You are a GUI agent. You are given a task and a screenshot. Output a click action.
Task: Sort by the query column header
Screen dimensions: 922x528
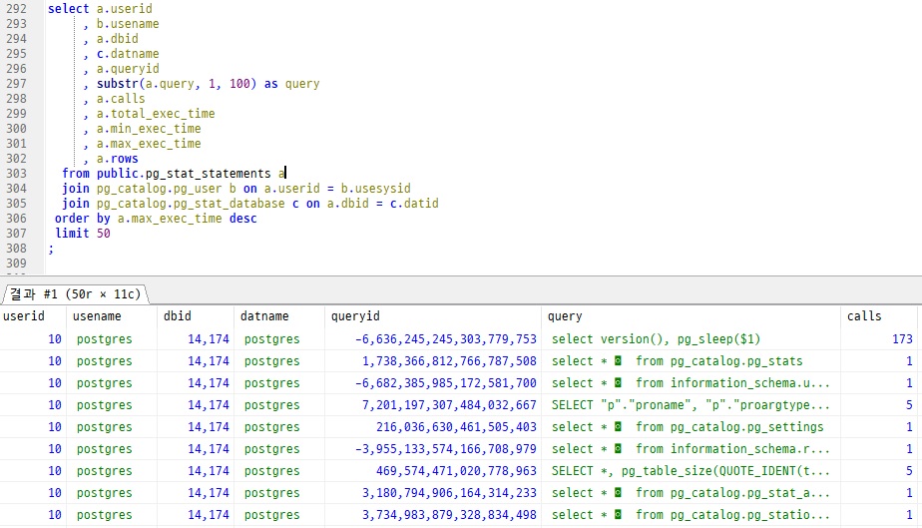691,316
